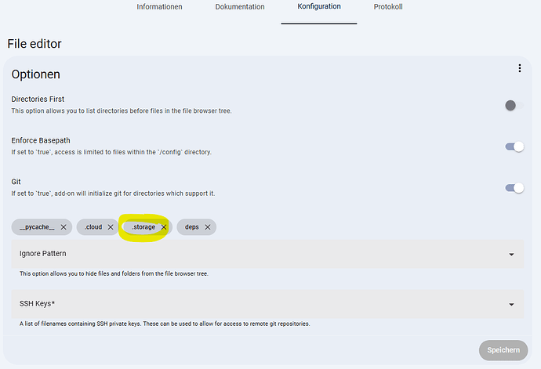Click inside the Ignore Pattern field
Image resolution: width=541 pixels, height=369 pixels.
(x=267, y=254)
